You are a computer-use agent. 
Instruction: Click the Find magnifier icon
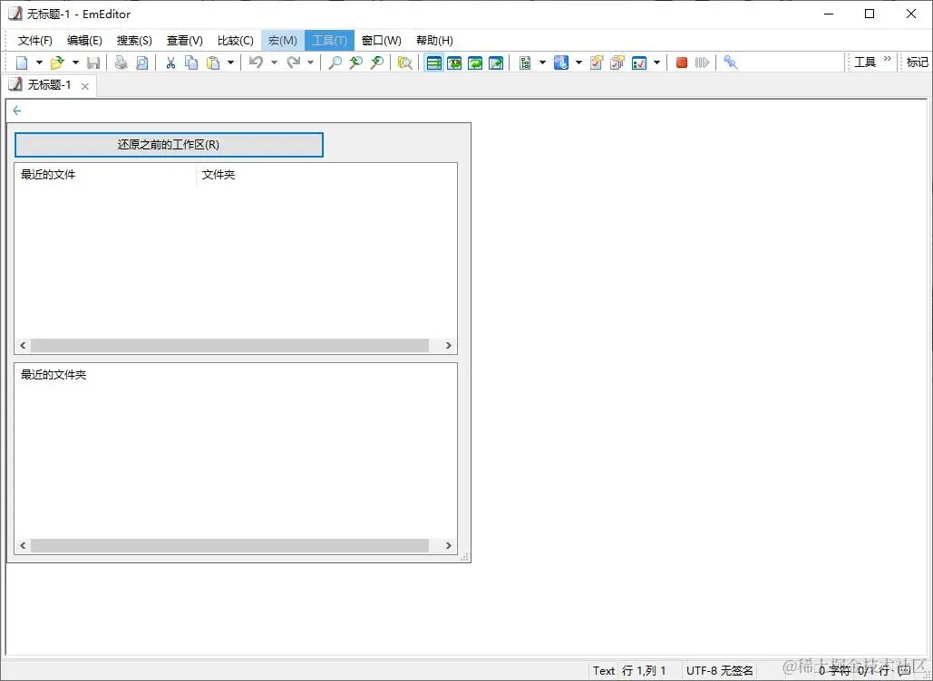(335, 62)
